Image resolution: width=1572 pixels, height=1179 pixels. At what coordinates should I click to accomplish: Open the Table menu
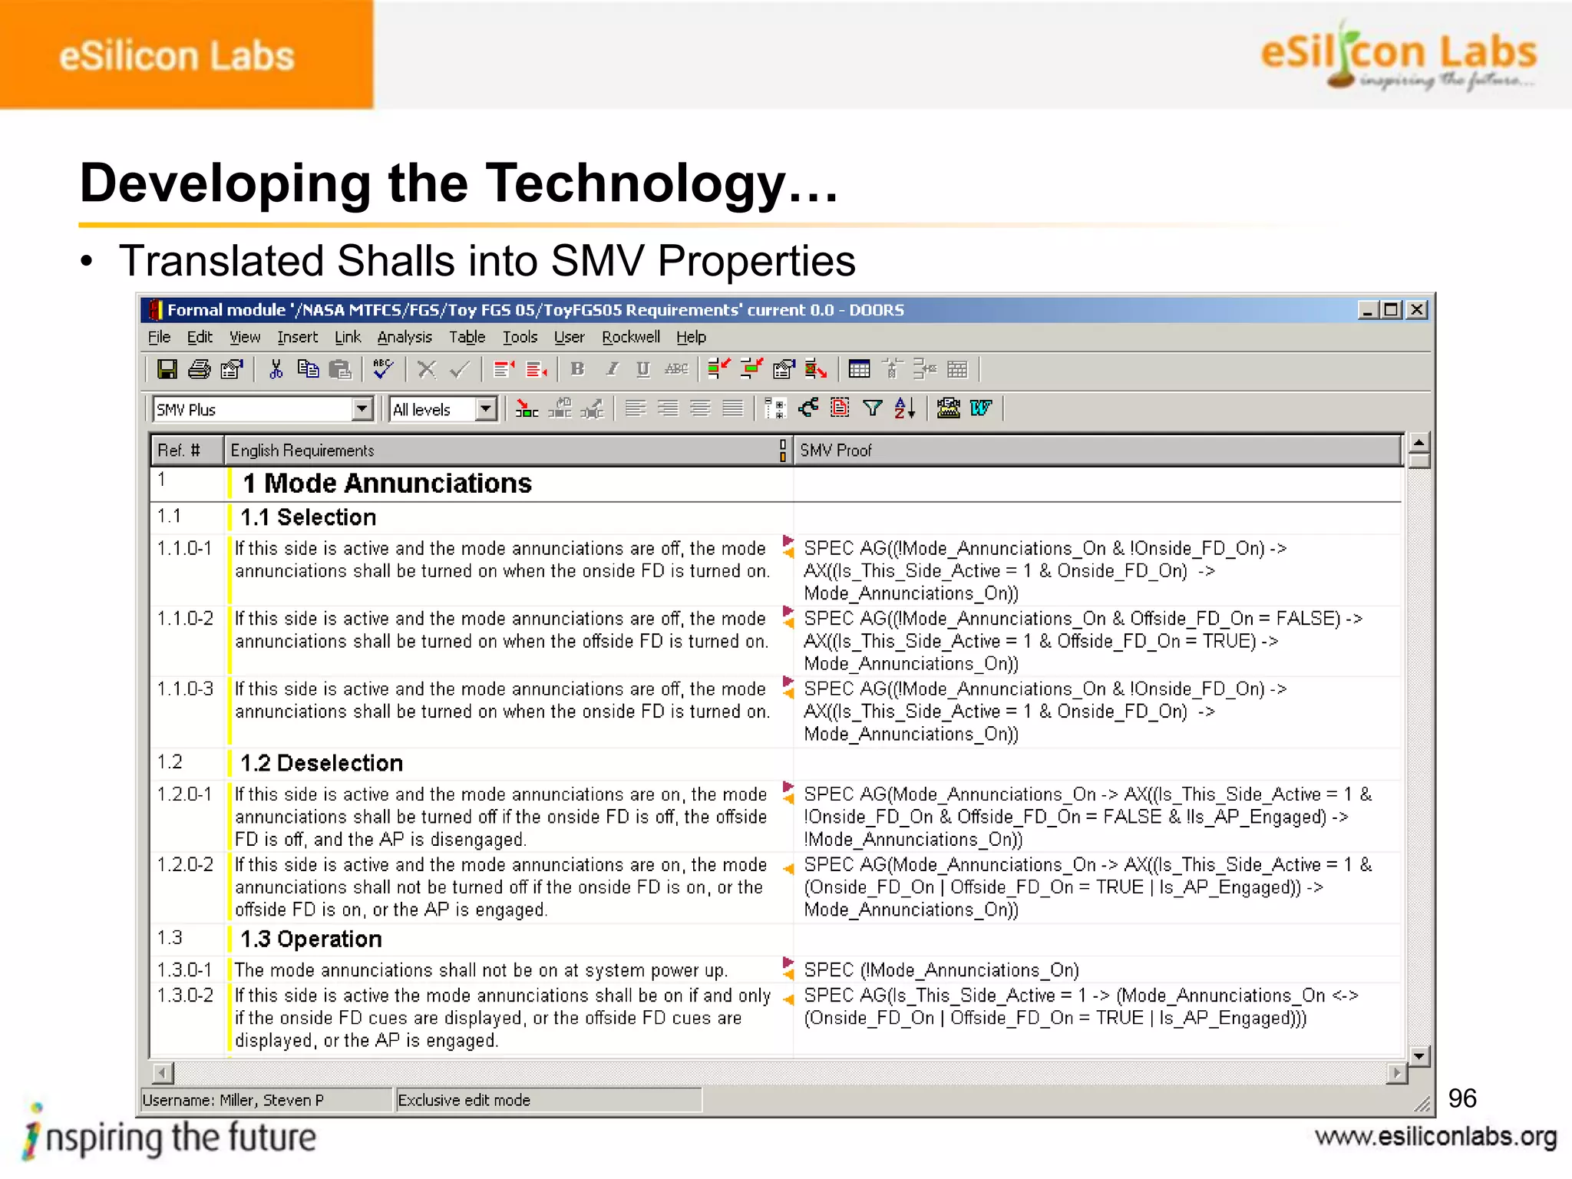[x=467, y=337]
